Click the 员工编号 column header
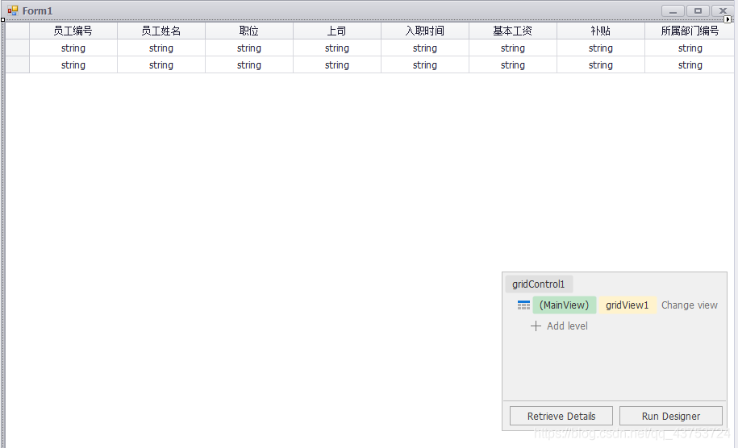Screen dimensions: 738x448 tap(73, 31)
